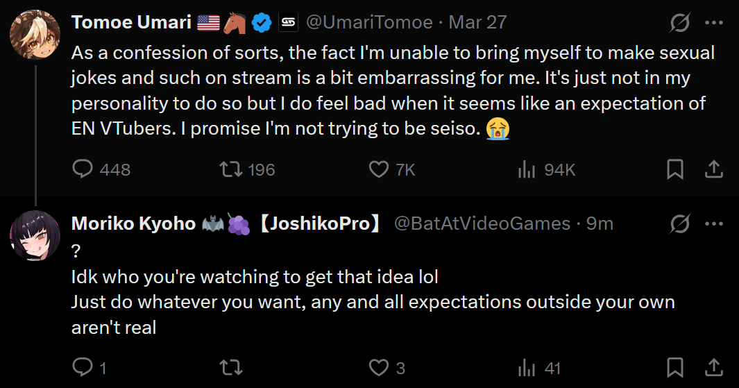The height and width of the screenshot is (388, 739).
Task: Bookmark Tomoe Umari's tweet
Action: tap(674, 169)
